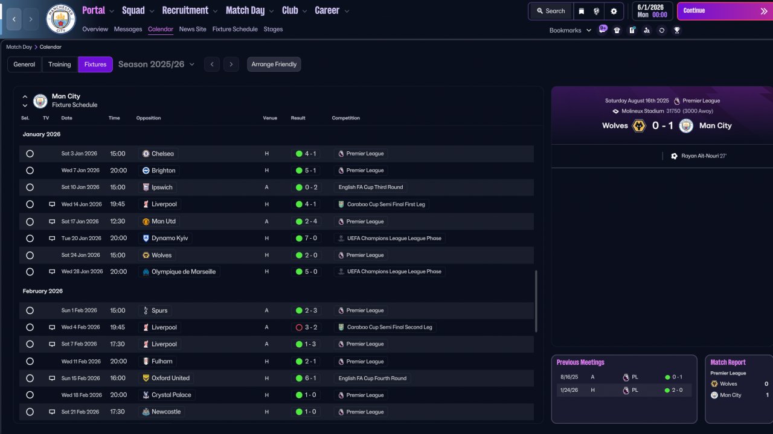Open the bookmark icon next to Search
This screenshot has height=434, width=773.
tap(581, 11)
